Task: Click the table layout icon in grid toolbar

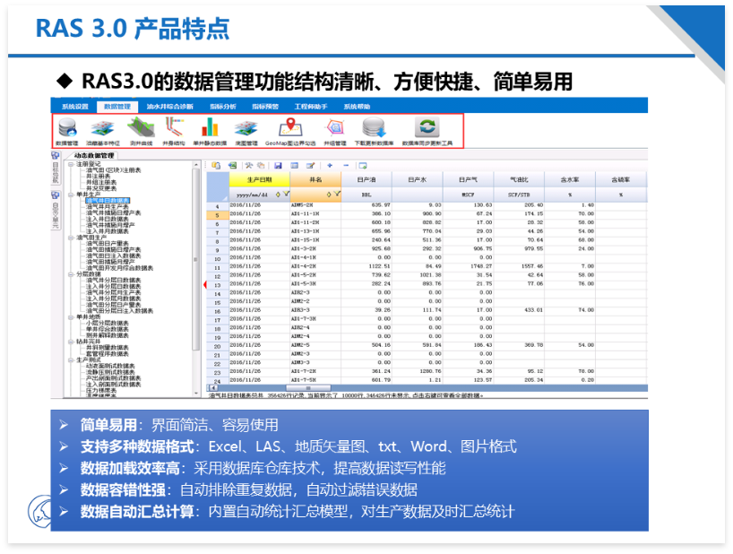Action: [x=295, y=166]
